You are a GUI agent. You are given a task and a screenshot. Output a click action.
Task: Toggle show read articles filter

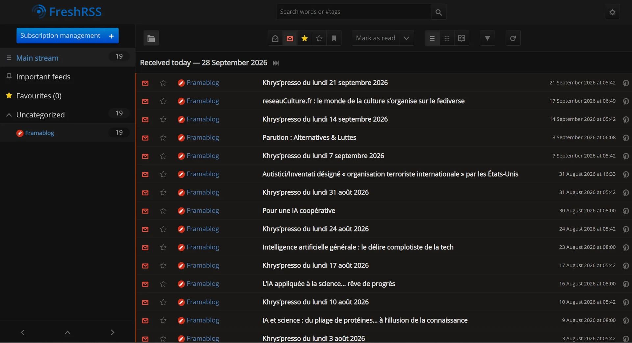(x=275, y=38)
